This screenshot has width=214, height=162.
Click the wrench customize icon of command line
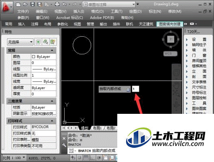(x=64, y=145)
